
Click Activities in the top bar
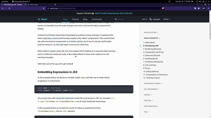pyautogui.click(x=5, y=1)
